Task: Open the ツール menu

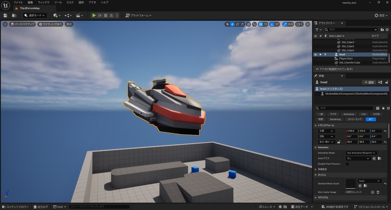Action: 58,2
